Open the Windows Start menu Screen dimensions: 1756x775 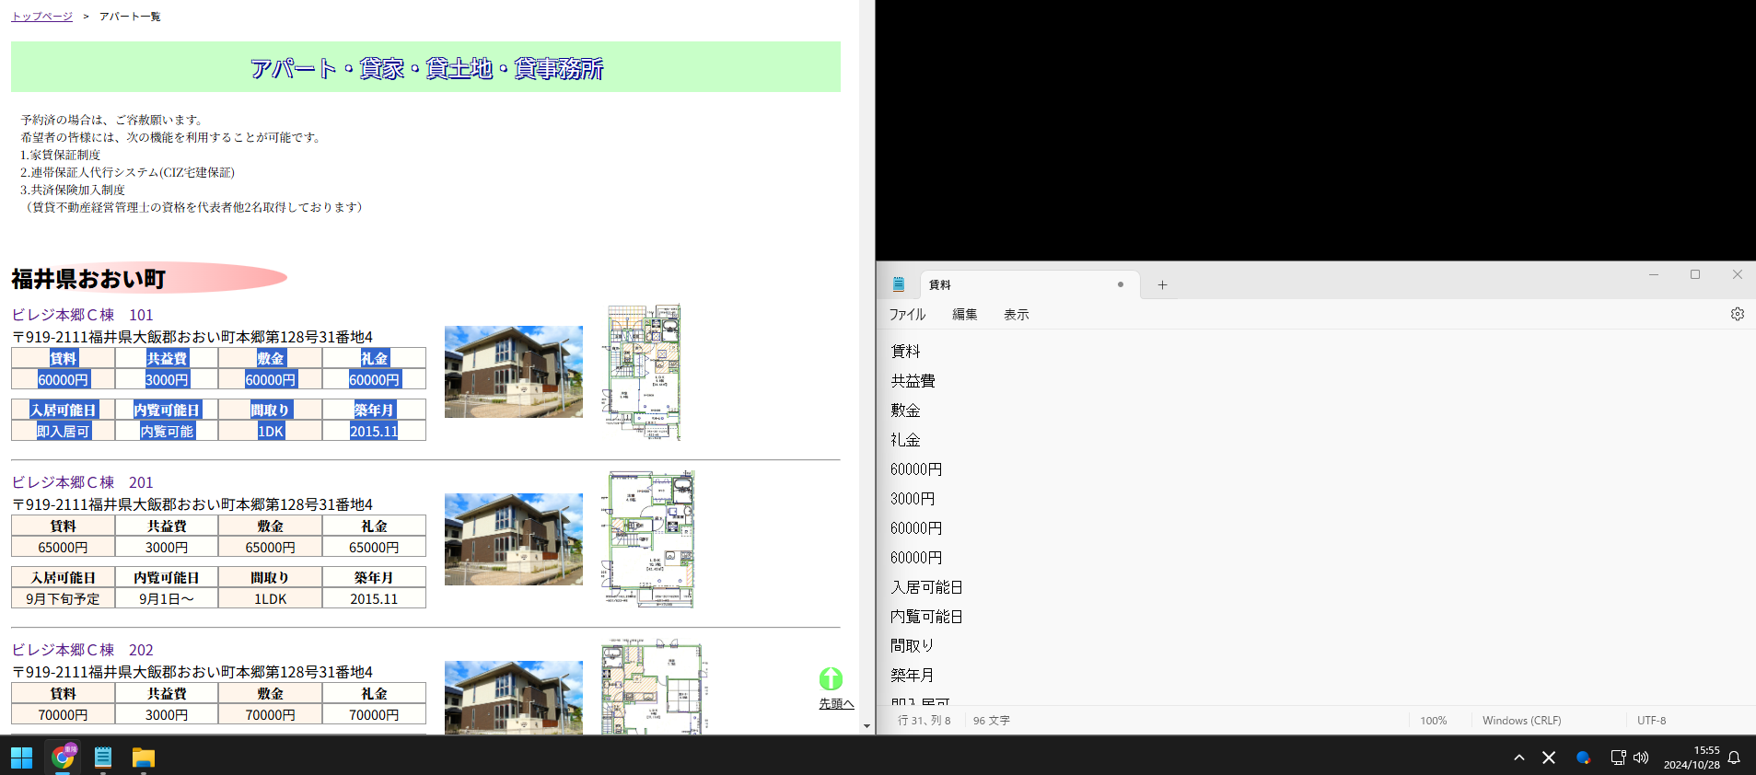point(22,758)
